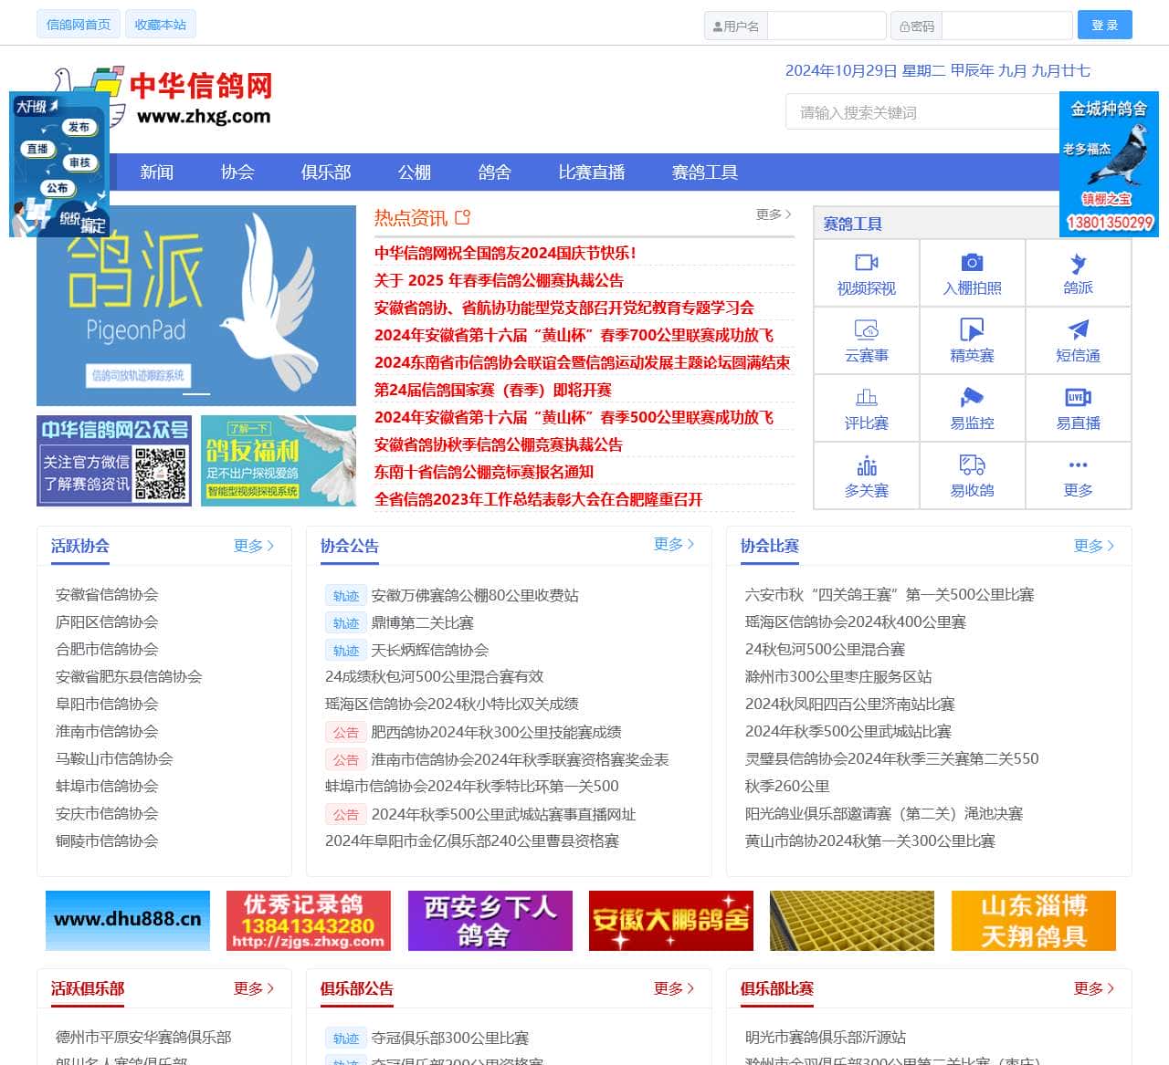Open 夺冠俱乐部300公里比赛 announcement
This screenshot has width=1169, height=1065.
tap(450, 1038)
